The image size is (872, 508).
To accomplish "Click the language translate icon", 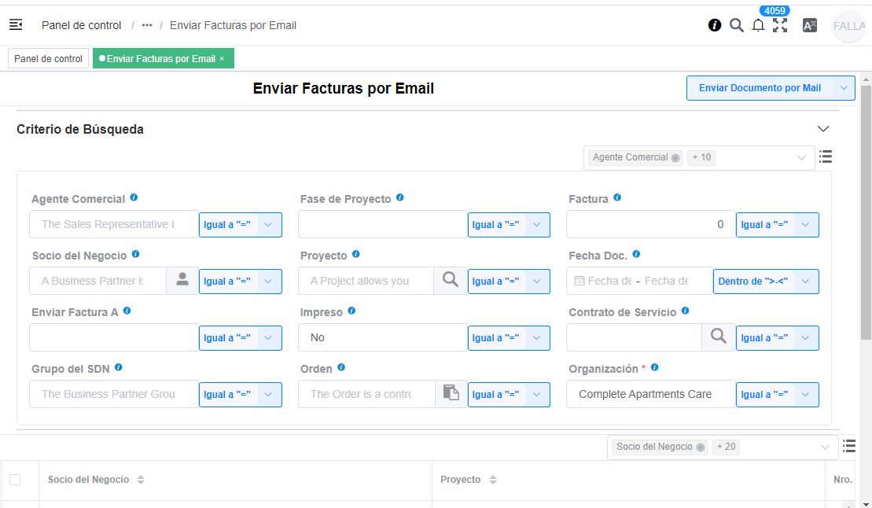I will coord(810,25).
